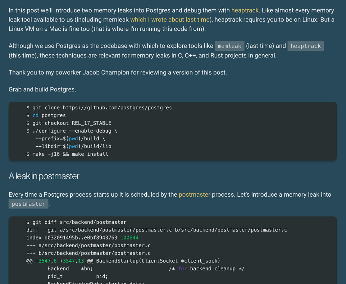Click the 'git clone https://github.com/postgres/postgres' line
This screenshot has height=284, width=346.
(99, 108)
